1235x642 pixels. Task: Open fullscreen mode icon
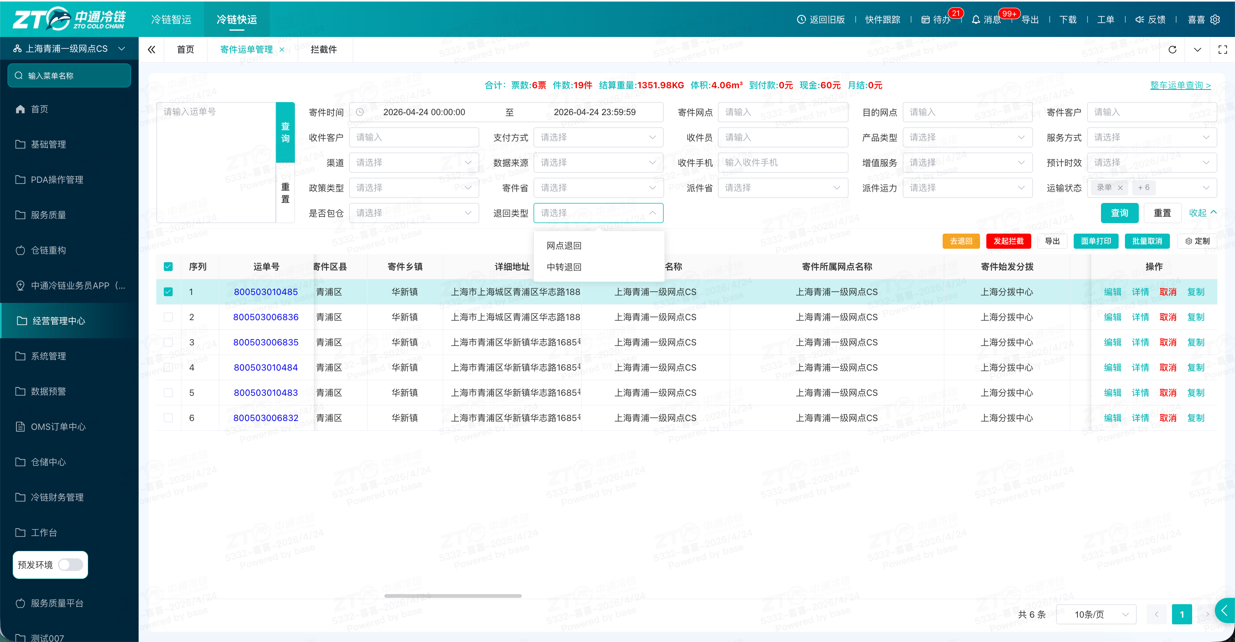(1222, 50)
